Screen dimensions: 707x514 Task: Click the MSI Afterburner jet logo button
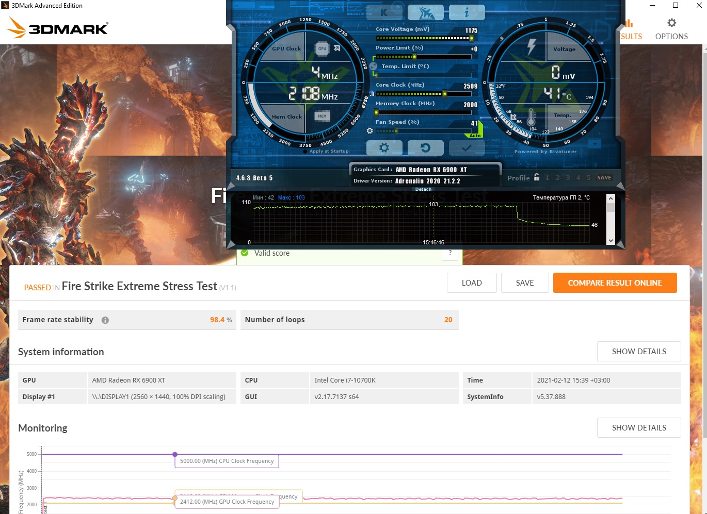[426, 12]
